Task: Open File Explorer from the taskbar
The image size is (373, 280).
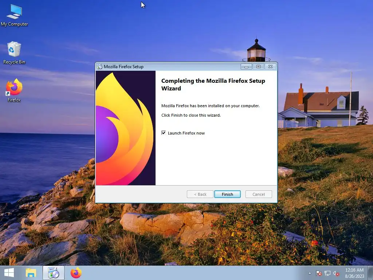Action: tap(31, 273)
